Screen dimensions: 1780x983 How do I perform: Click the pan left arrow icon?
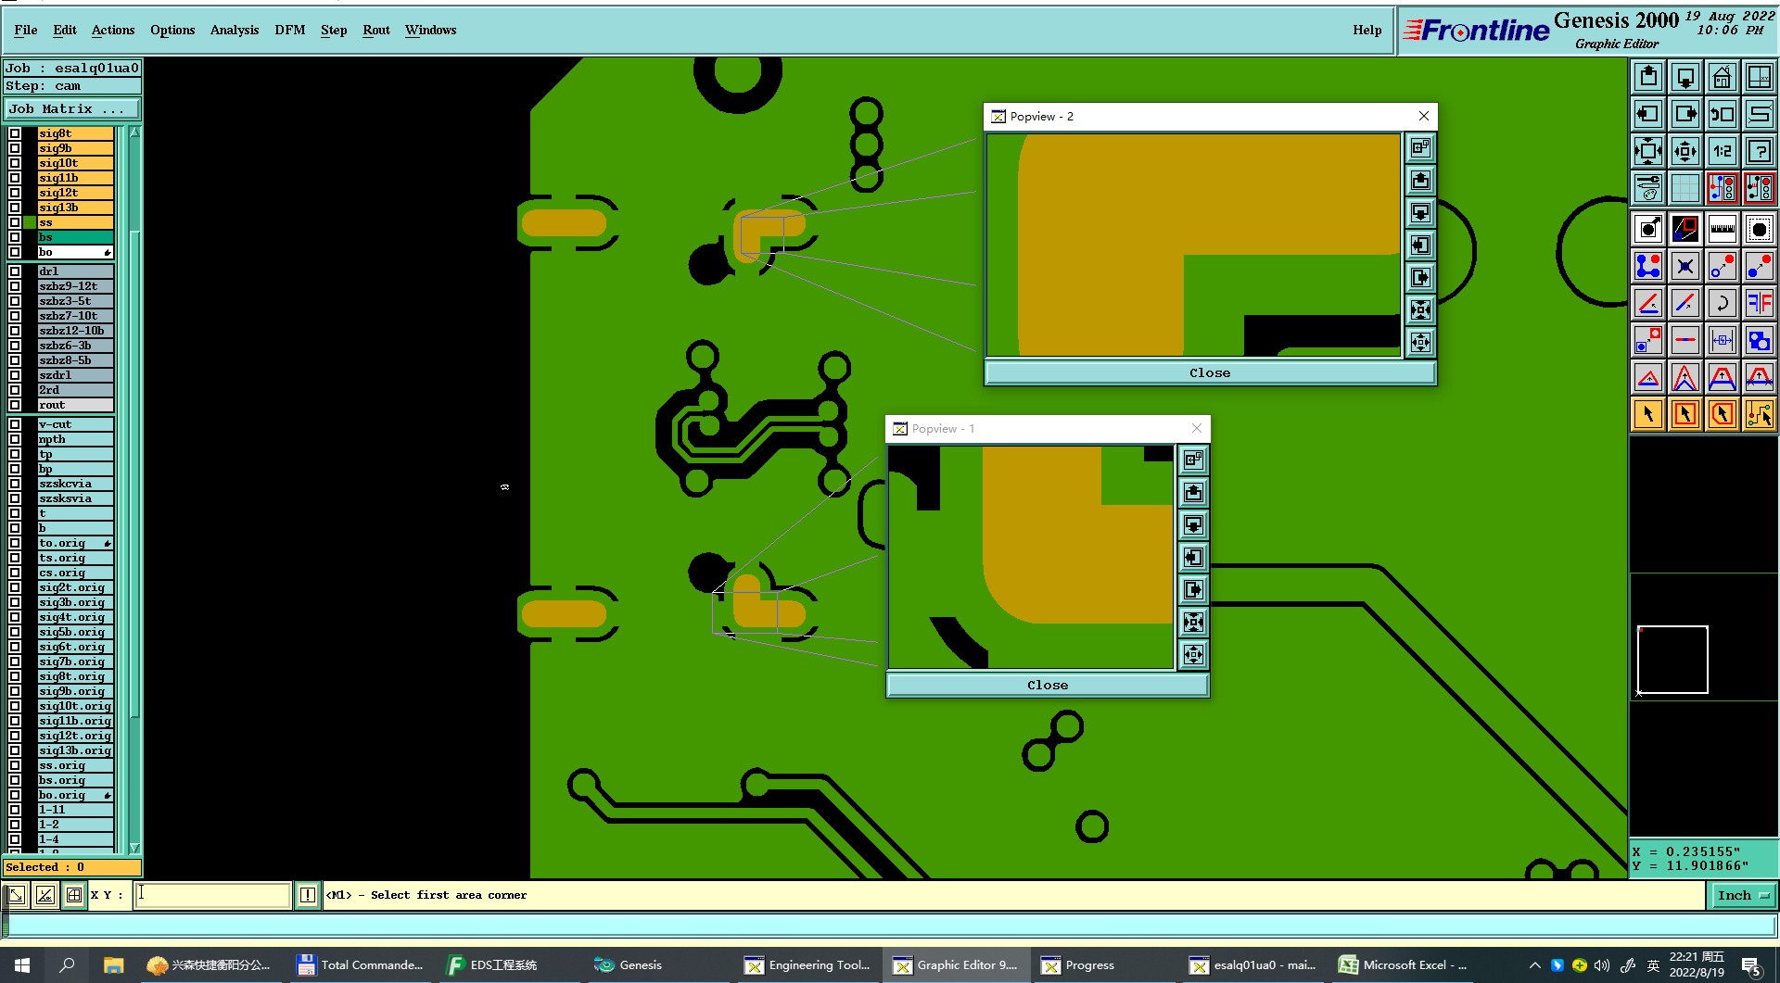tap(1648, 114)
